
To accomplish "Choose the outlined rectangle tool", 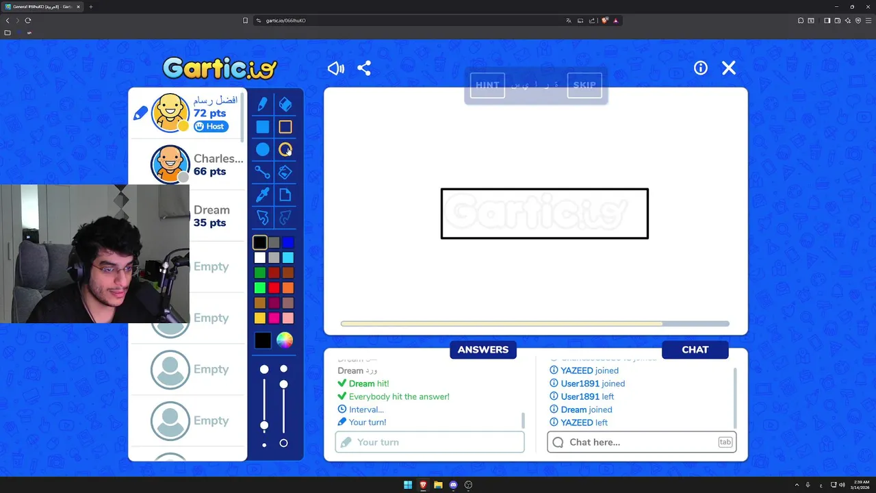I will tap(285, 127).
